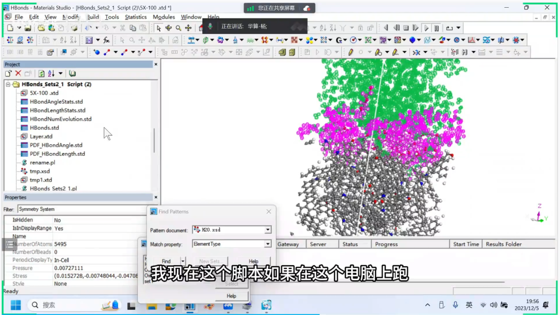Click the red X delete icon in Project panel

[18, 74]
